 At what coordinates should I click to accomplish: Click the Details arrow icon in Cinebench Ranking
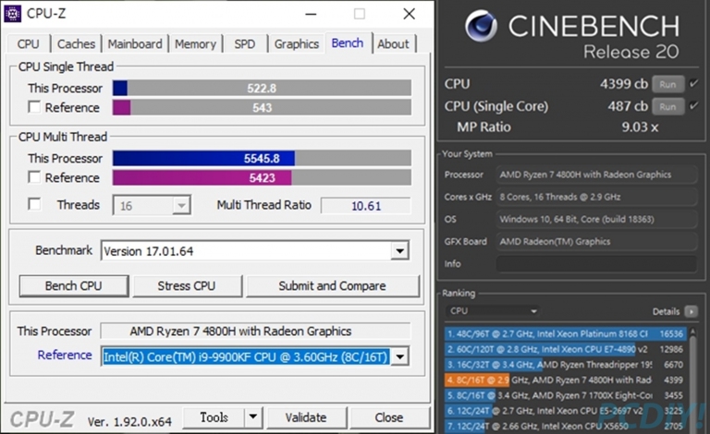[x=691, y=311]
